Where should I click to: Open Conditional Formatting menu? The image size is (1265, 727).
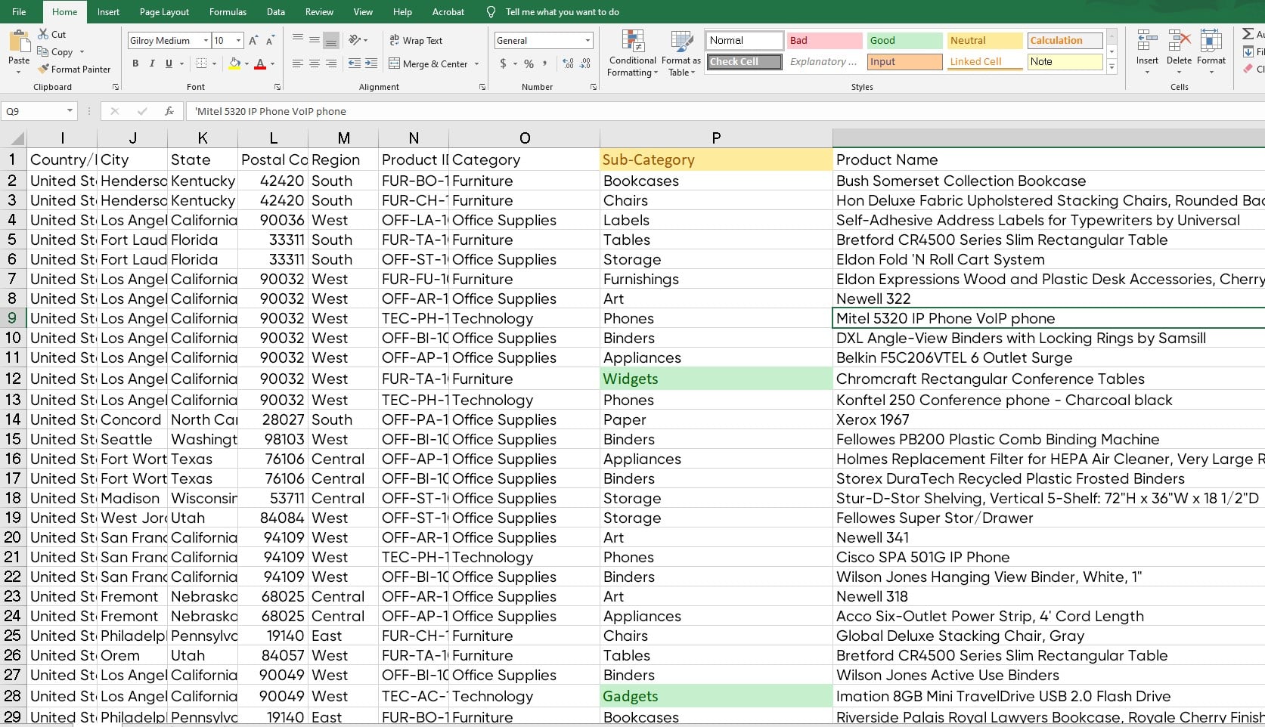click(x=632, y=53)
